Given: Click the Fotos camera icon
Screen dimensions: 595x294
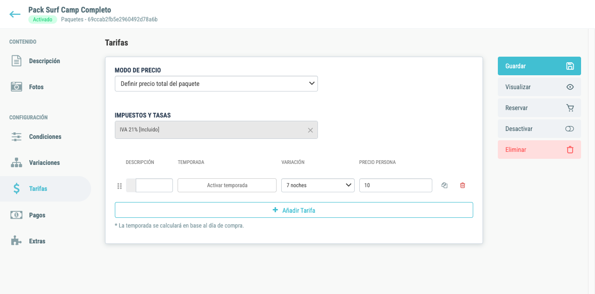Looking at the screenshot, I should (17, 87).
